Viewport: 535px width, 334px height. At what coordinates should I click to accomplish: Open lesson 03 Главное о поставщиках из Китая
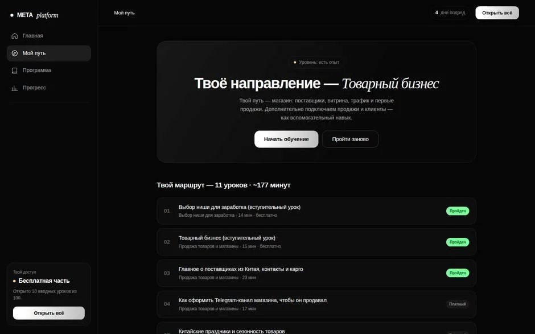[x=316, y=273]
